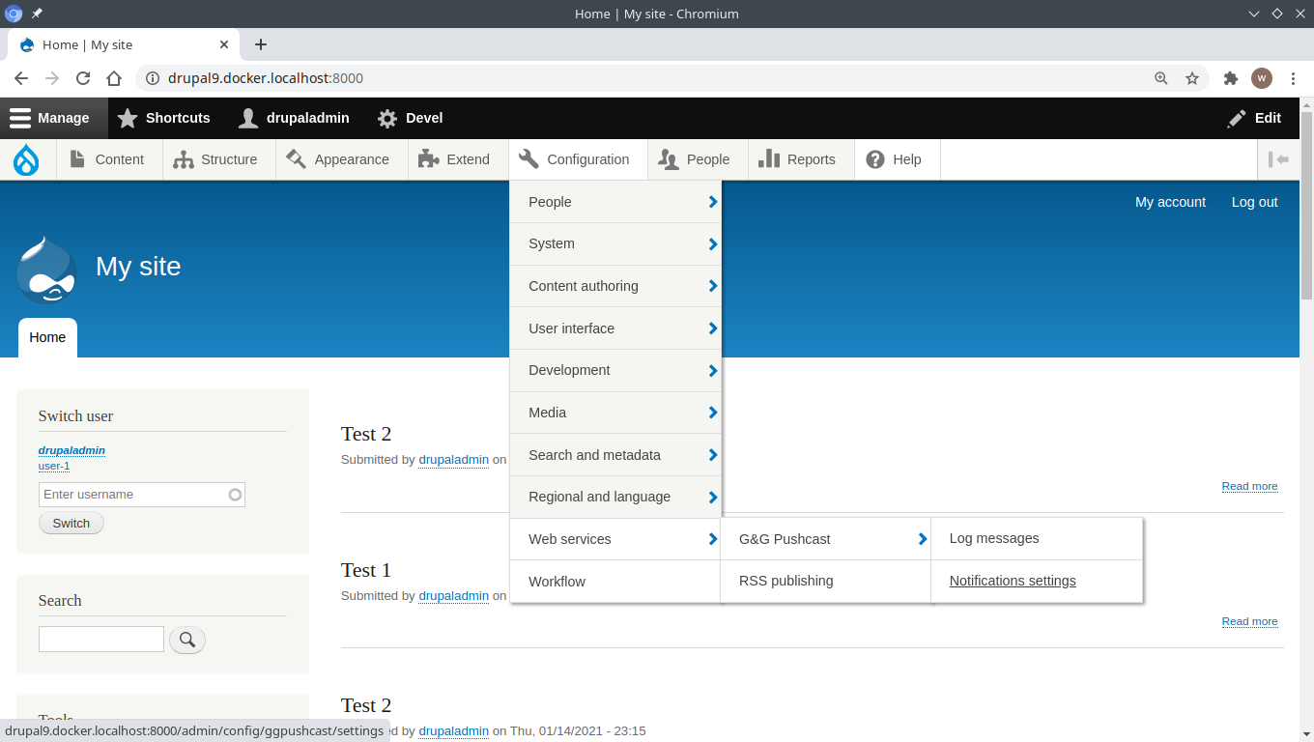Screen dimensions: 1314x742
Task: Open the Content menu item
Action: click(x=108, y=158)
